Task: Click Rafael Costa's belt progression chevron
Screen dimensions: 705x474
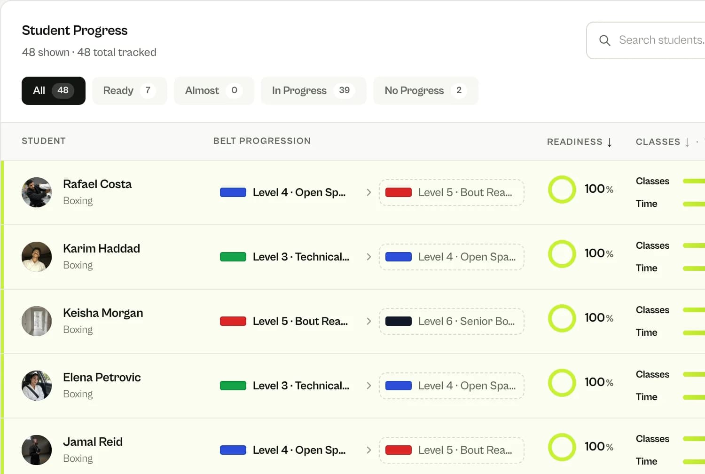Action: click(x=368, y=192)
